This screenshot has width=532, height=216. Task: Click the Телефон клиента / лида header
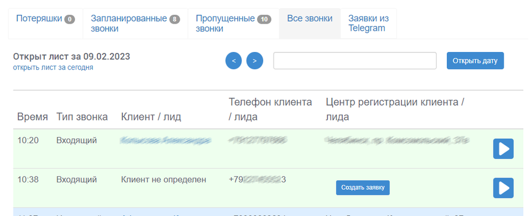tap(270, 109)
